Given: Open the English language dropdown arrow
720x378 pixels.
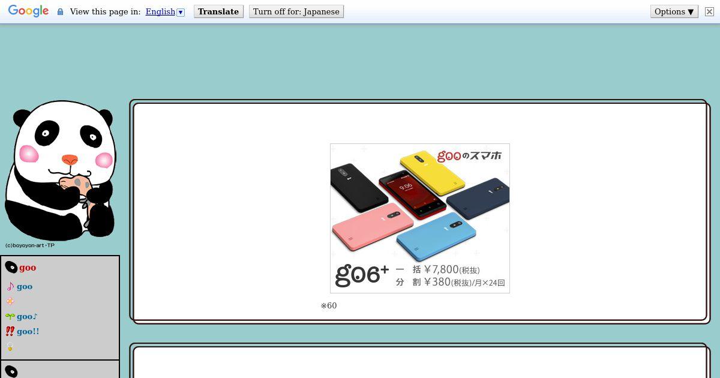Looking at the screenshot, I should pos(181,12).
